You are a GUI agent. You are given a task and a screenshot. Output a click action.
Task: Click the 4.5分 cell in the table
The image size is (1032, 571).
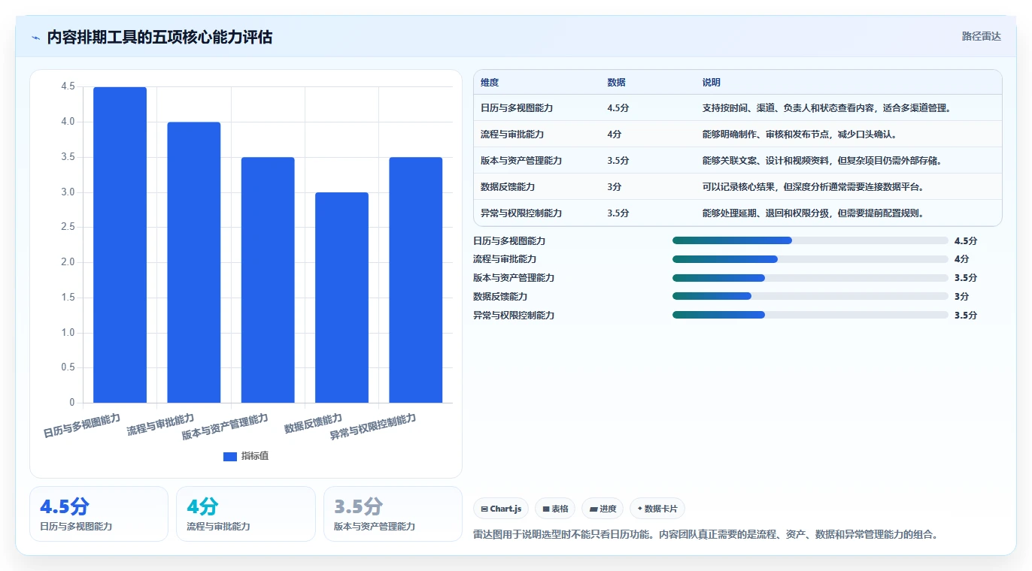tap(618, 108)
